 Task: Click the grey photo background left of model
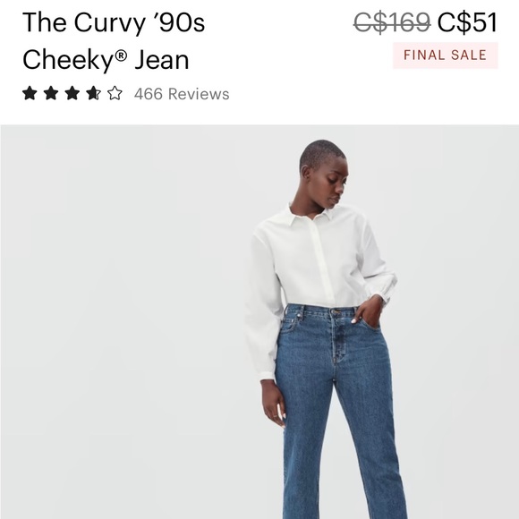[x=123, y=322]
